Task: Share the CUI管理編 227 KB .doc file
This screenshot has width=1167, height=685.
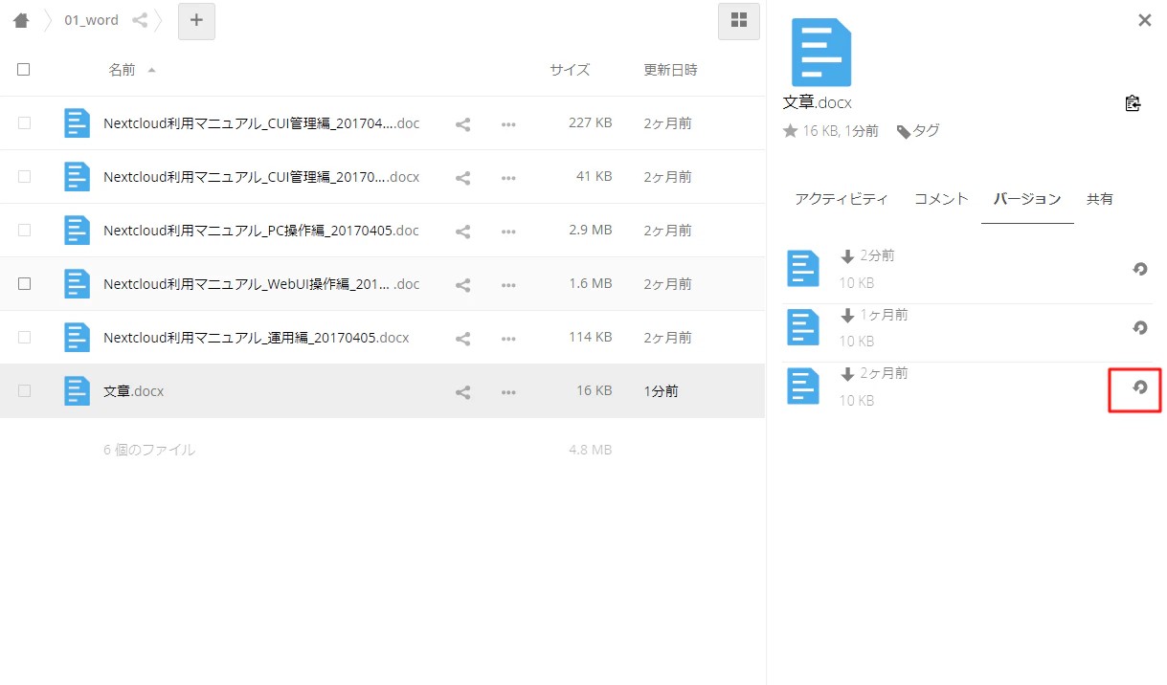Action: click(462, 123)
